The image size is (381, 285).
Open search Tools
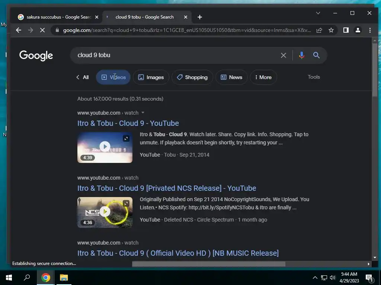[x=314, y=77]
